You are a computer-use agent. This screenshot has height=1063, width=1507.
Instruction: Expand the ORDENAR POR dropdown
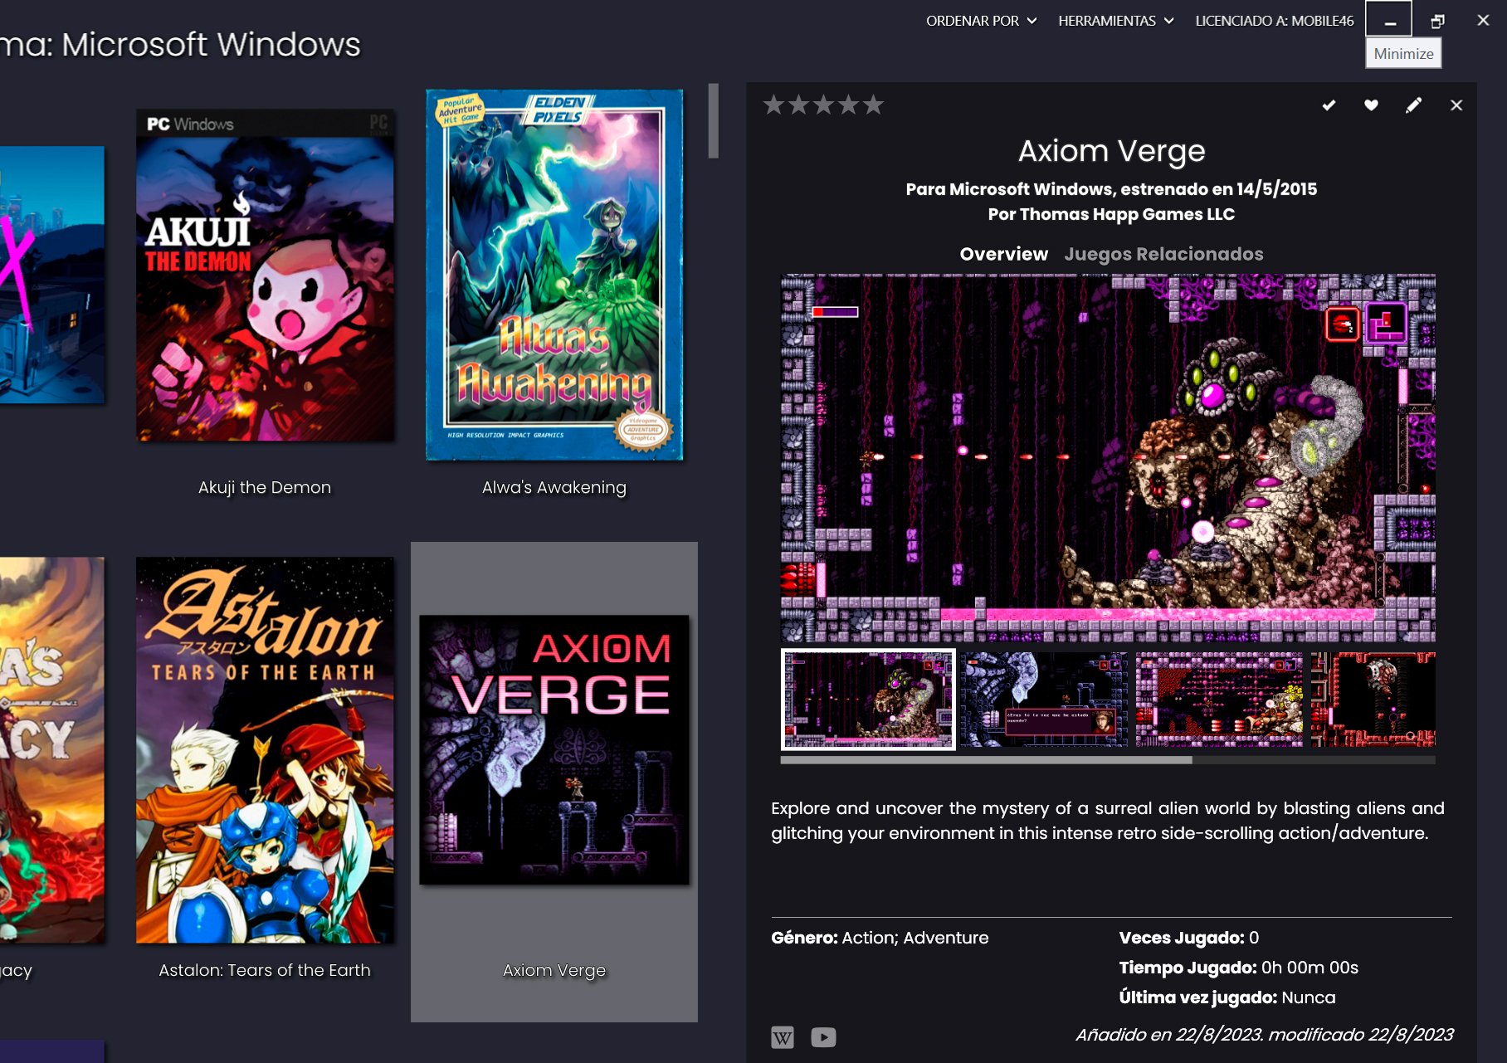click(x=981, y=21)
